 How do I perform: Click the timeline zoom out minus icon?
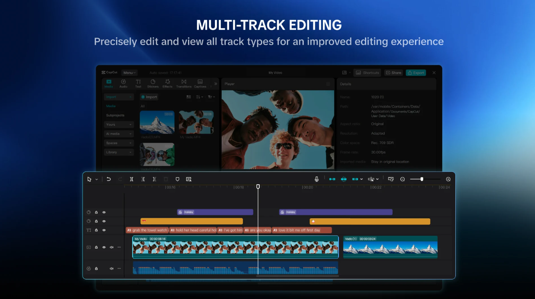403,179
